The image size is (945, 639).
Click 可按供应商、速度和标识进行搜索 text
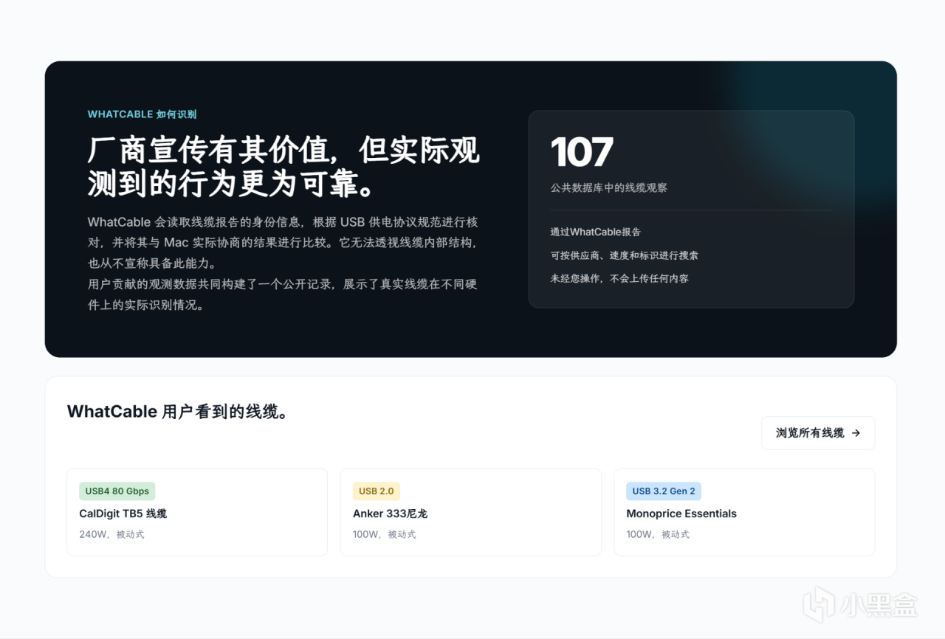tap(624, 255)
